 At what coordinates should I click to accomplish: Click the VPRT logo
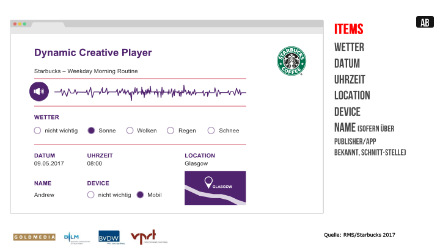click(148, 237)
